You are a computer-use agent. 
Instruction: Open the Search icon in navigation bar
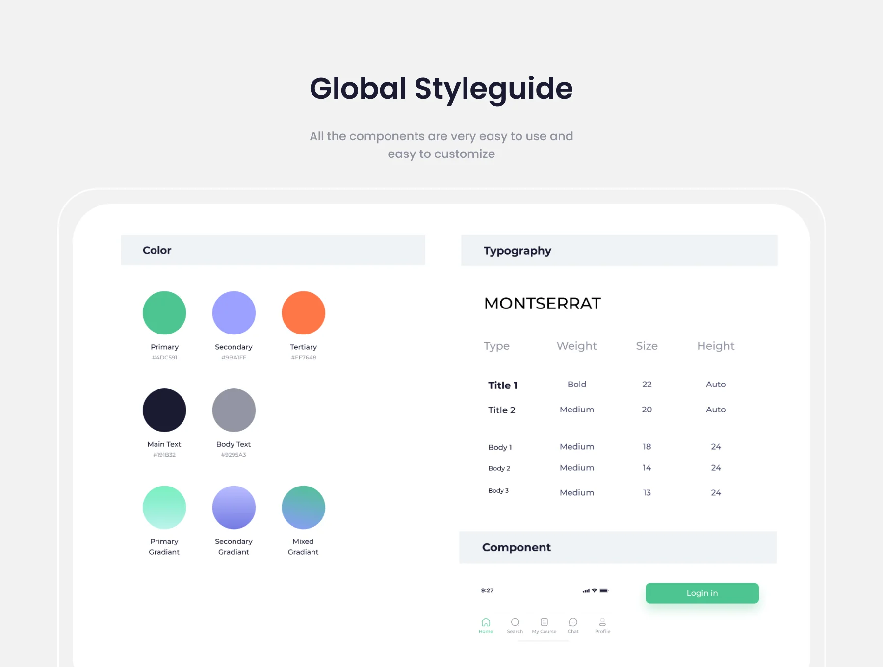(515, 622)
